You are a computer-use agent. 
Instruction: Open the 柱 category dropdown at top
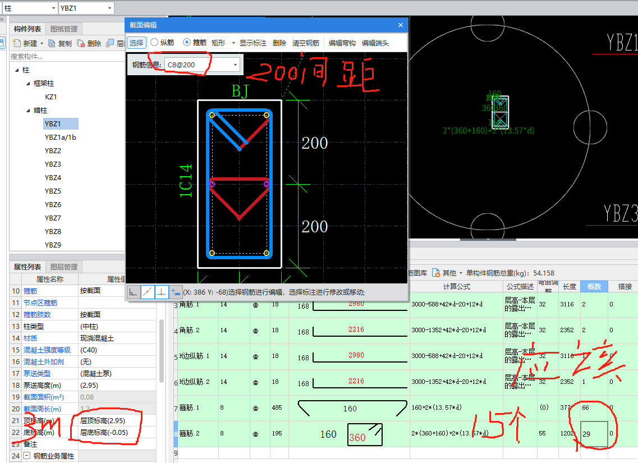54,8
